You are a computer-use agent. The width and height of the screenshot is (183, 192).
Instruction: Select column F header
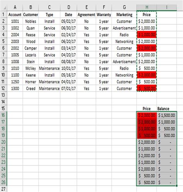[x=104, y=7]
